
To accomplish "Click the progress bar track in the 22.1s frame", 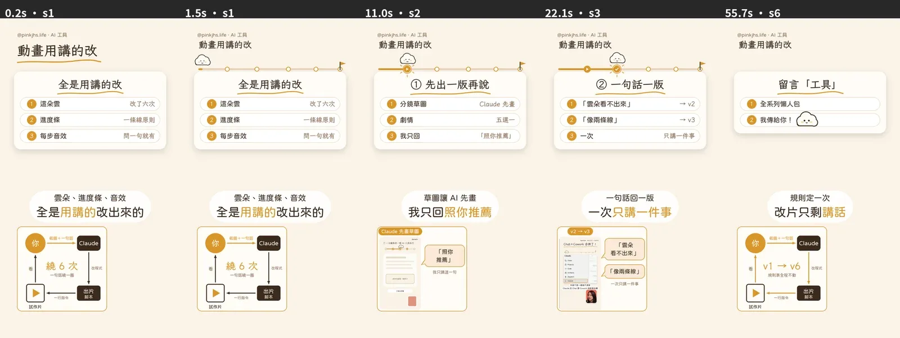I will coord(630,69).
